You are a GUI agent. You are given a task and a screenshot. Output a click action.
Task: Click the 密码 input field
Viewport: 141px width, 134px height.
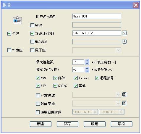(x=97, y=25)
